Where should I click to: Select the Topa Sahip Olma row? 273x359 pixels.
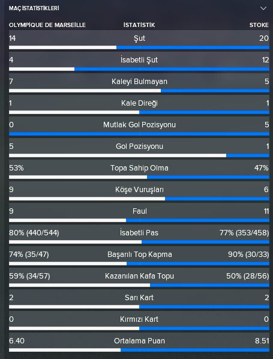139,169
